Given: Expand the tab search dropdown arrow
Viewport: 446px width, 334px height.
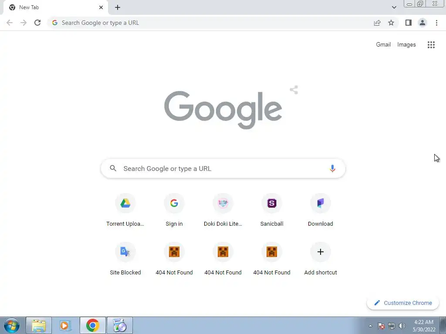Looking at the screenshot, I should (394, 7).
